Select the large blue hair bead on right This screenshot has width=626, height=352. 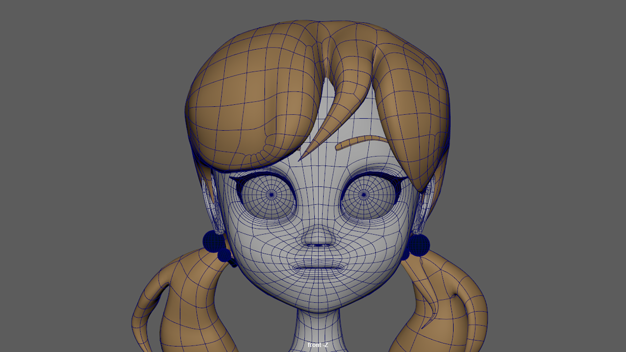tap(419, 245)
